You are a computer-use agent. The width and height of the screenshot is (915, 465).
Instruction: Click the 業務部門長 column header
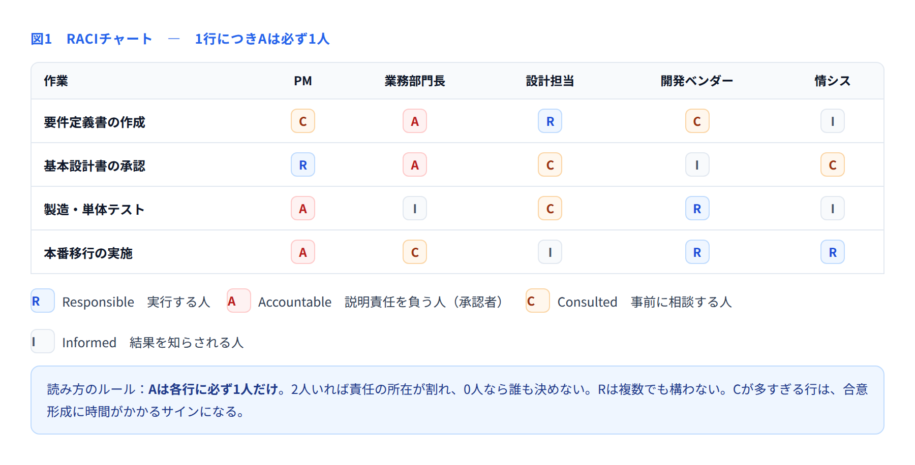(415, 81)
